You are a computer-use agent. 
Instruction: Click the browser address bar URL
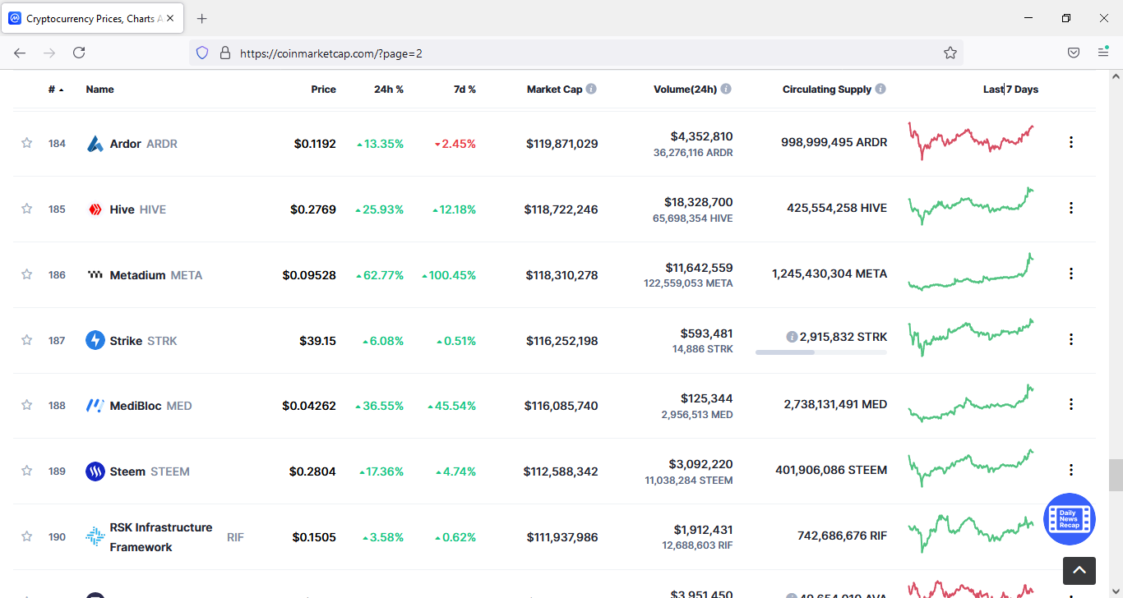point(331,53)
